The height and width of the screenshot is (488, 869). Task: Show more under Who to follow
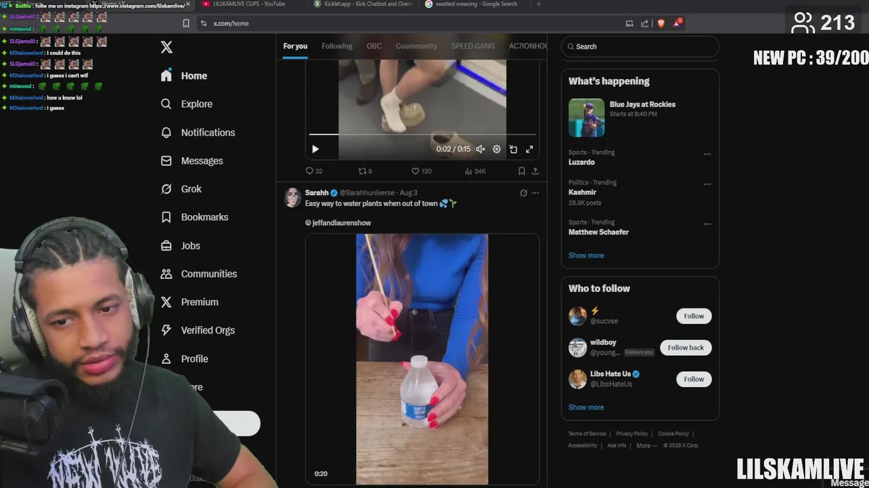point(586,407)
